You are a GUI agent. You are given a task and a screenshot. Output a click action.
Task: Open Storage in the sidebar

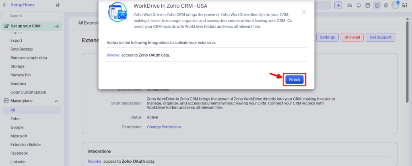tap(17, 66)
